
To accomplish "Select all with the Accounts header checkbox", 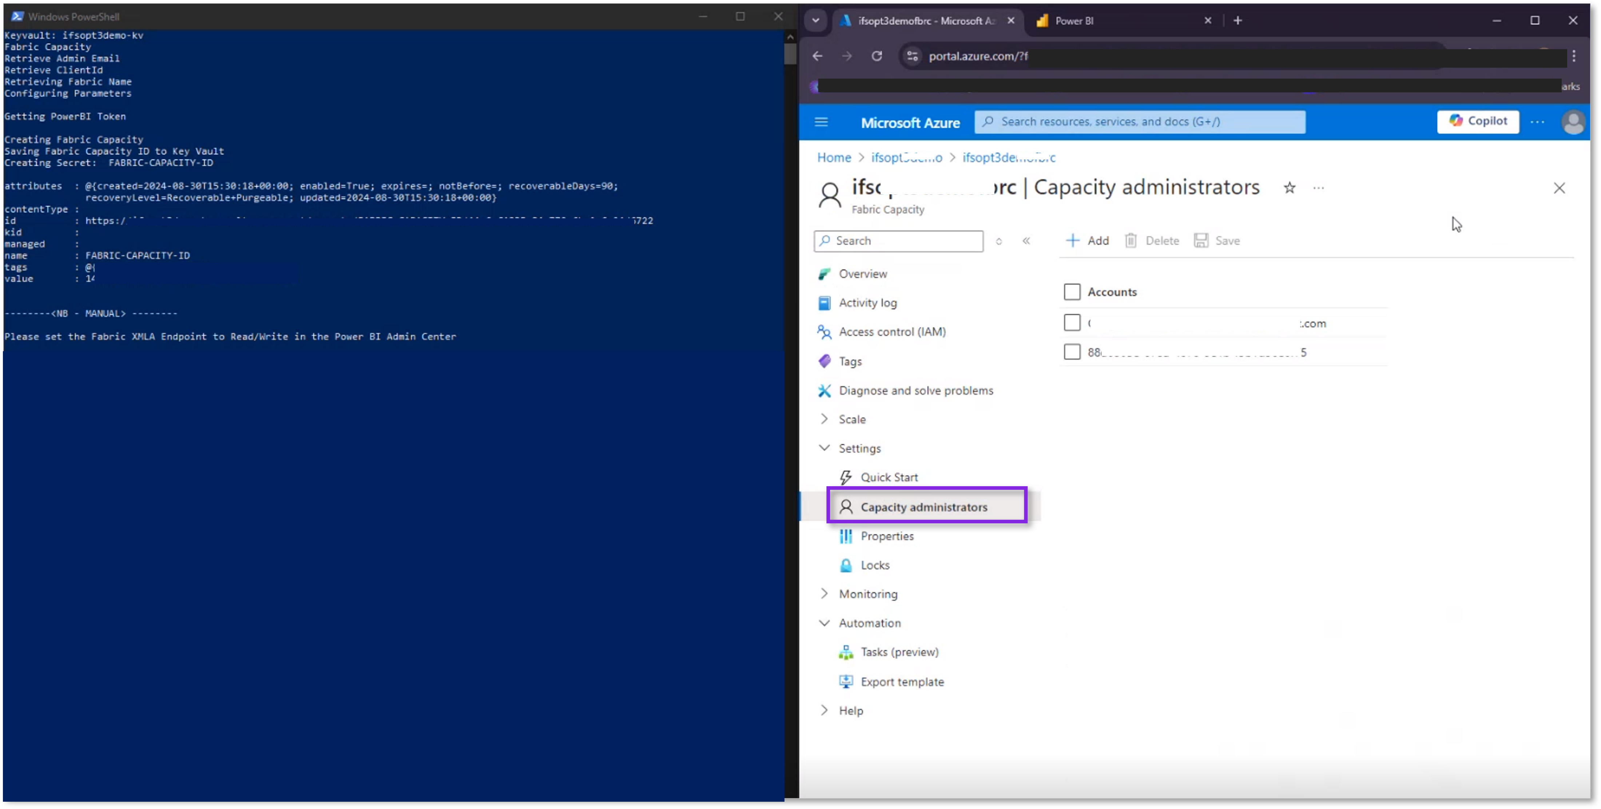I will 1072,292.
